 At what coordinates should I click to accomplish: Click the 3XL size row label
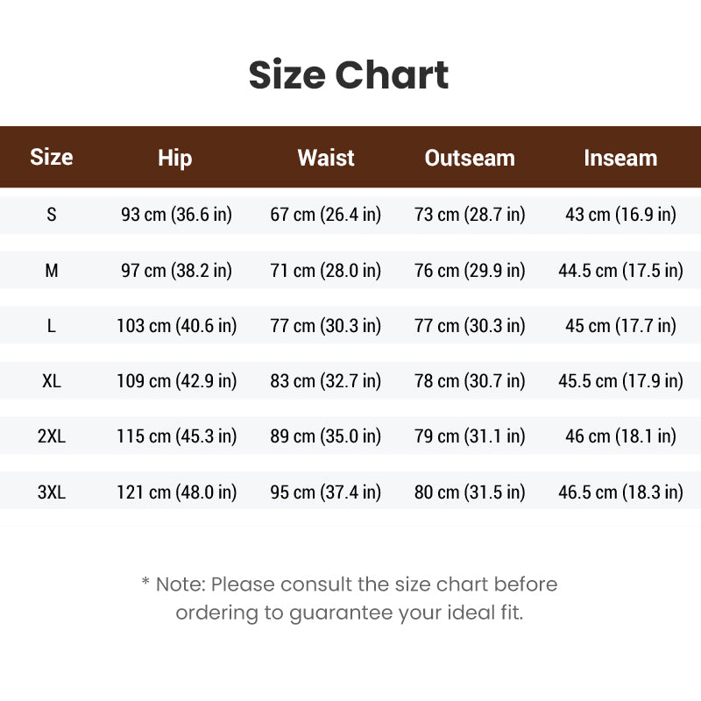tap(52, 492)
